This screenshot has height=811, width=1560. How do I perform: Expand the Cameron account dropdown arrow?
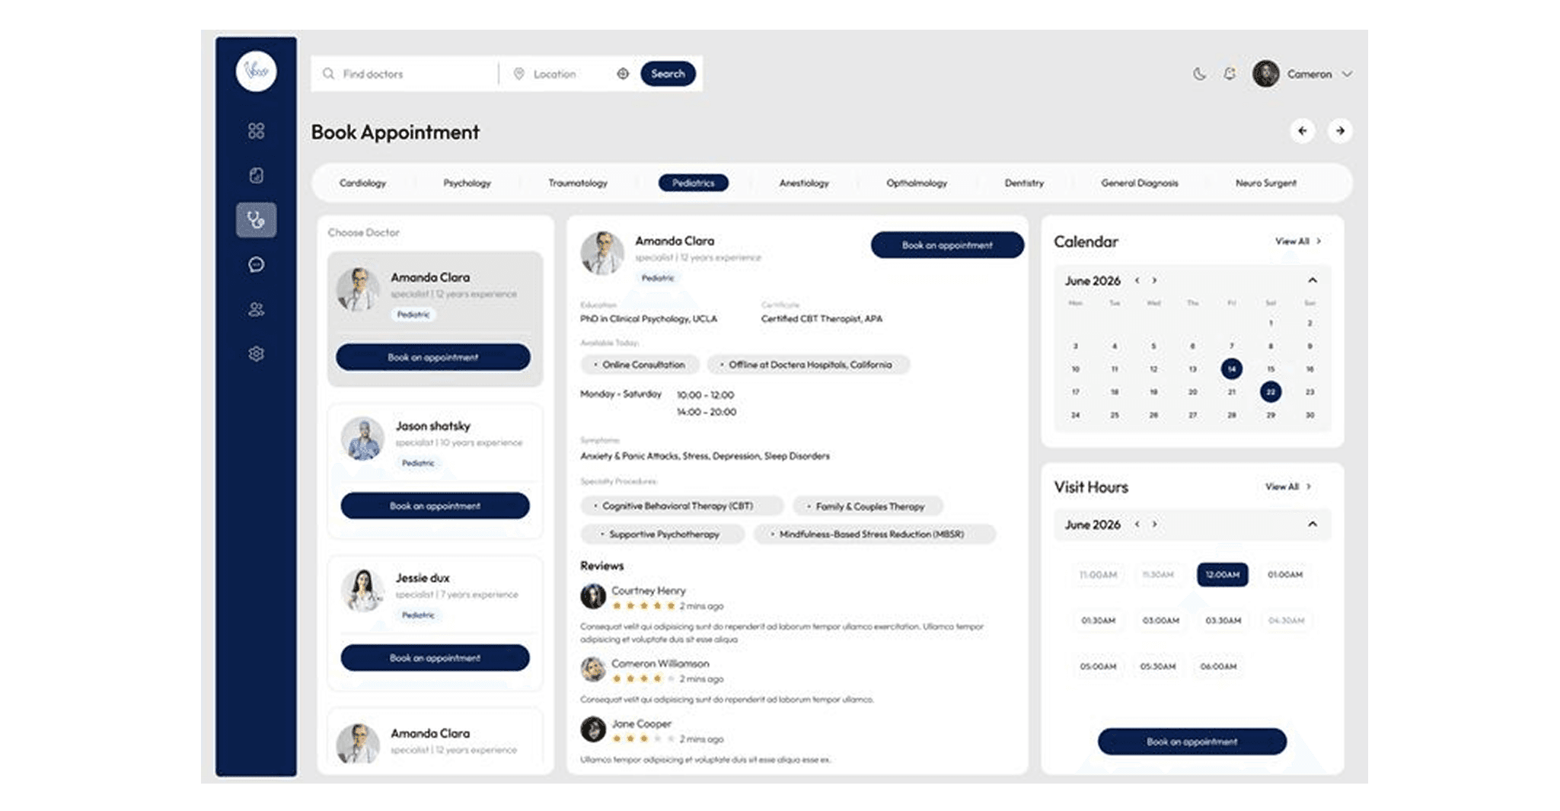tap(1347, 74)
